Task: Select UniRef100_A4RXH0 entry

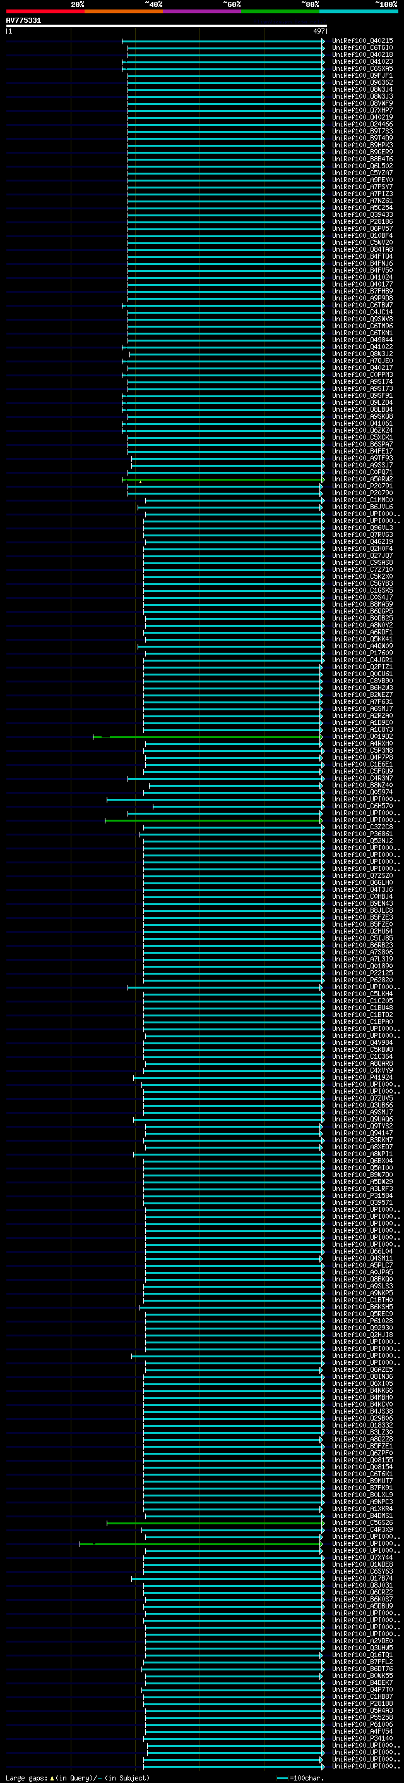Action: point(362,743)
